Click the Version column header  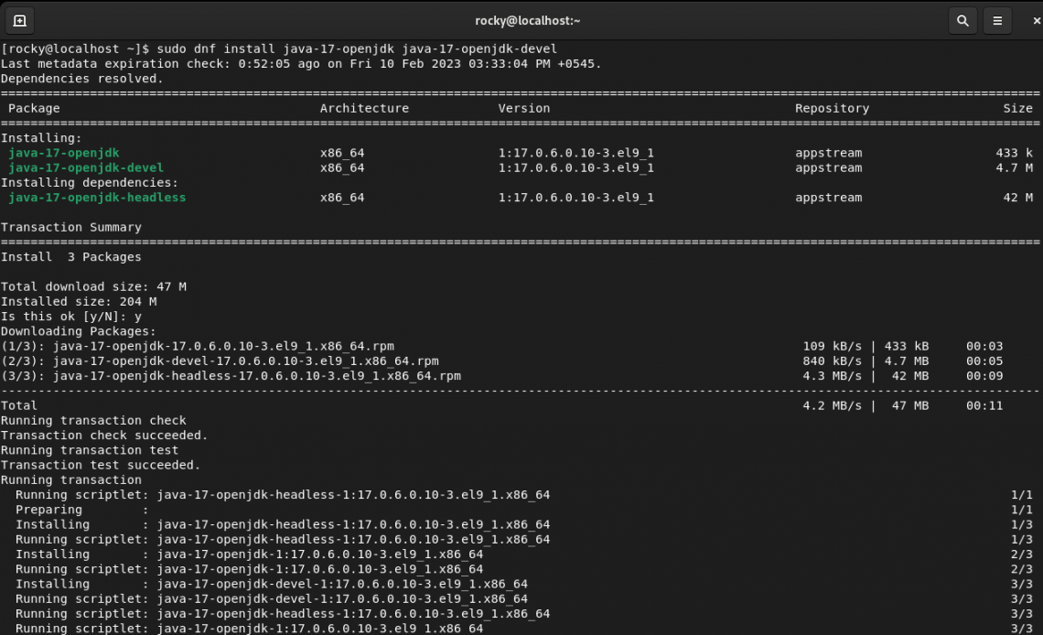click(523, 108)
